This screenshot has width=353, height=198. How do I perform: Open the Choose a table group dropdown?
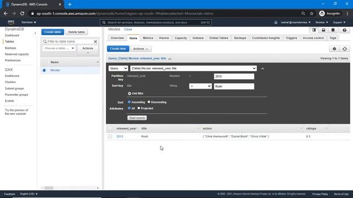pyautogui.click(x=59, y=48)
